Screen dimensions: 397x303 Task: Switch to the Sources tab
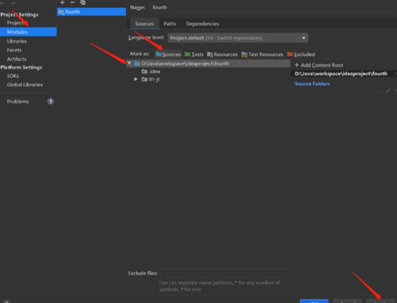tap(144, 23)
